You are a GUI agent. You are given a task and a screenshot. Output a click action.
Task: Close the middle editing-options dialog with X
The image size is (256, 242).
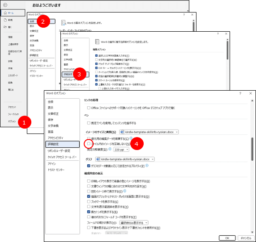tap(226, 34)
